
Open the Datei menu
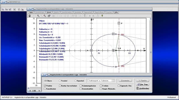coord(31,12)
